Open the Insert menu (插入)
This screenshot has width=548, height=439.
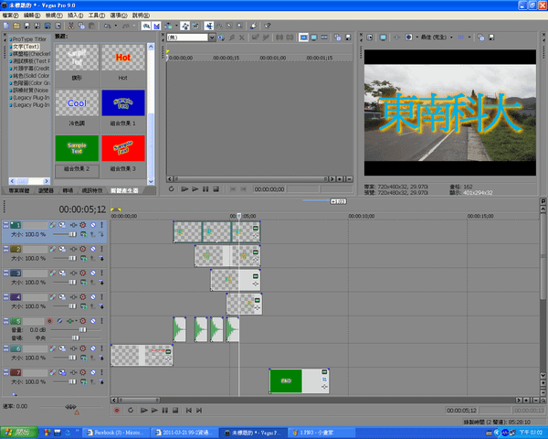pos(75,16)
